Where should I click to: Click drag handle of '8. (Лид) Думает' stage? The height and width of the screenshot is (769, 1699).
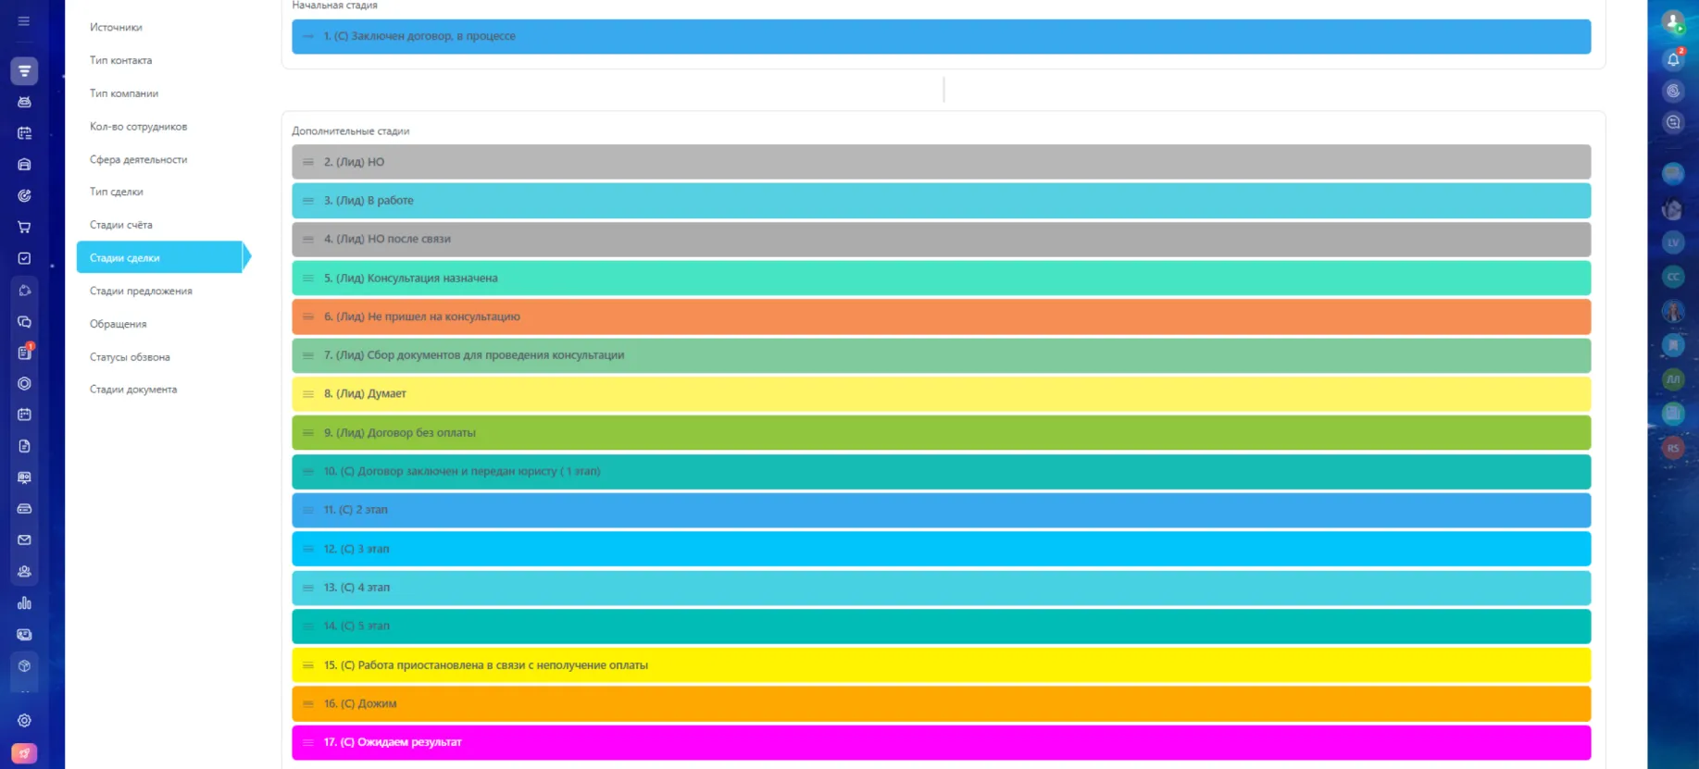pyautogui.click(x=308, y=394)
